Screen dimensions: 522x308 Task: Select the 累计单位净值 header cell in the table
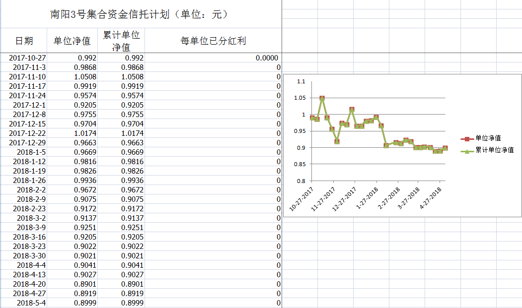[121, 41]
